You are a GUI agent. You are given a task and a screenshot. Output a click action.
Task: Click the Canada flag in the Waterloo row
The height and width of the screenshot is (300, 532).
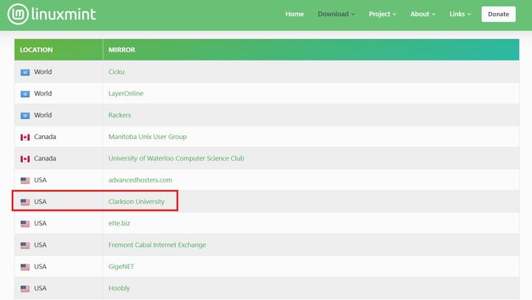(25, 159)
